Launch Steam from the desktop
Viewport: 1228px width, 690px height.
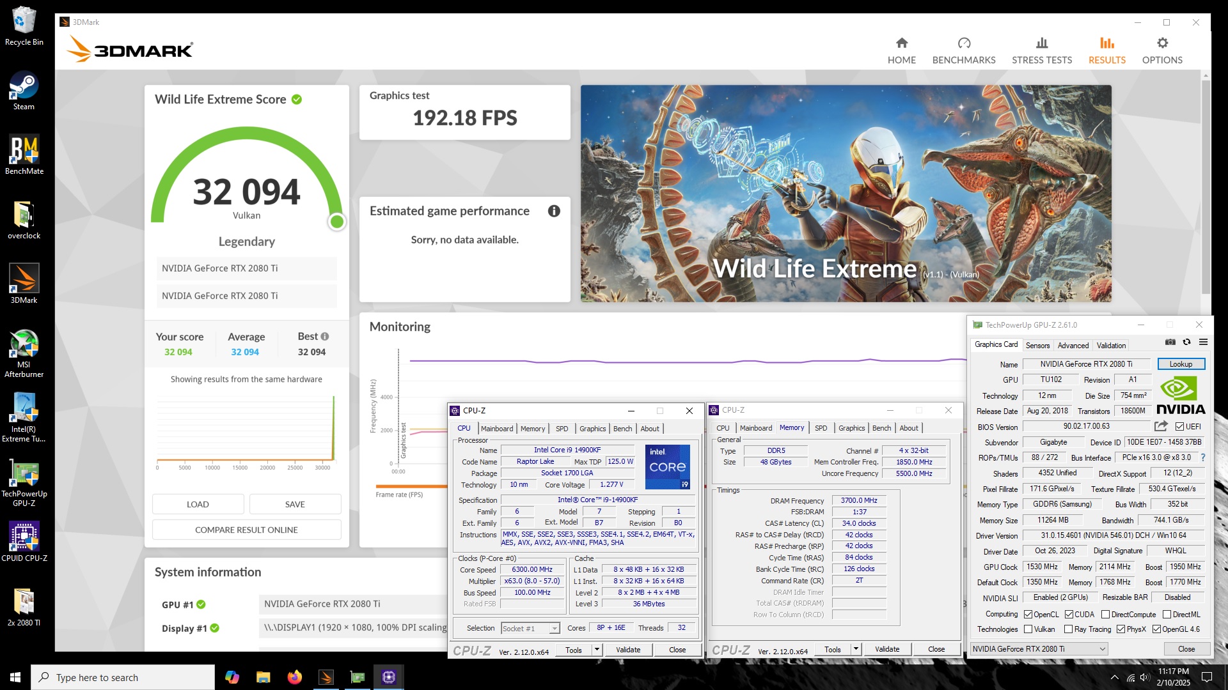(x=24, y=90)
